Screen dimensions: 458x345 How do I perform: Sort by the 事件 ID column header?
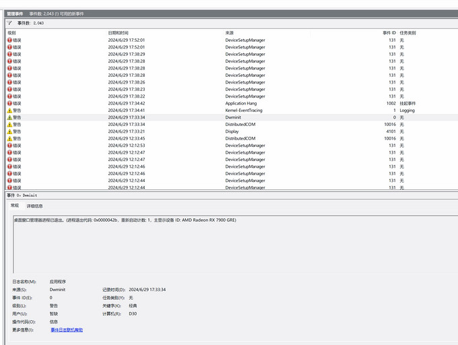[x=389, y=32]
